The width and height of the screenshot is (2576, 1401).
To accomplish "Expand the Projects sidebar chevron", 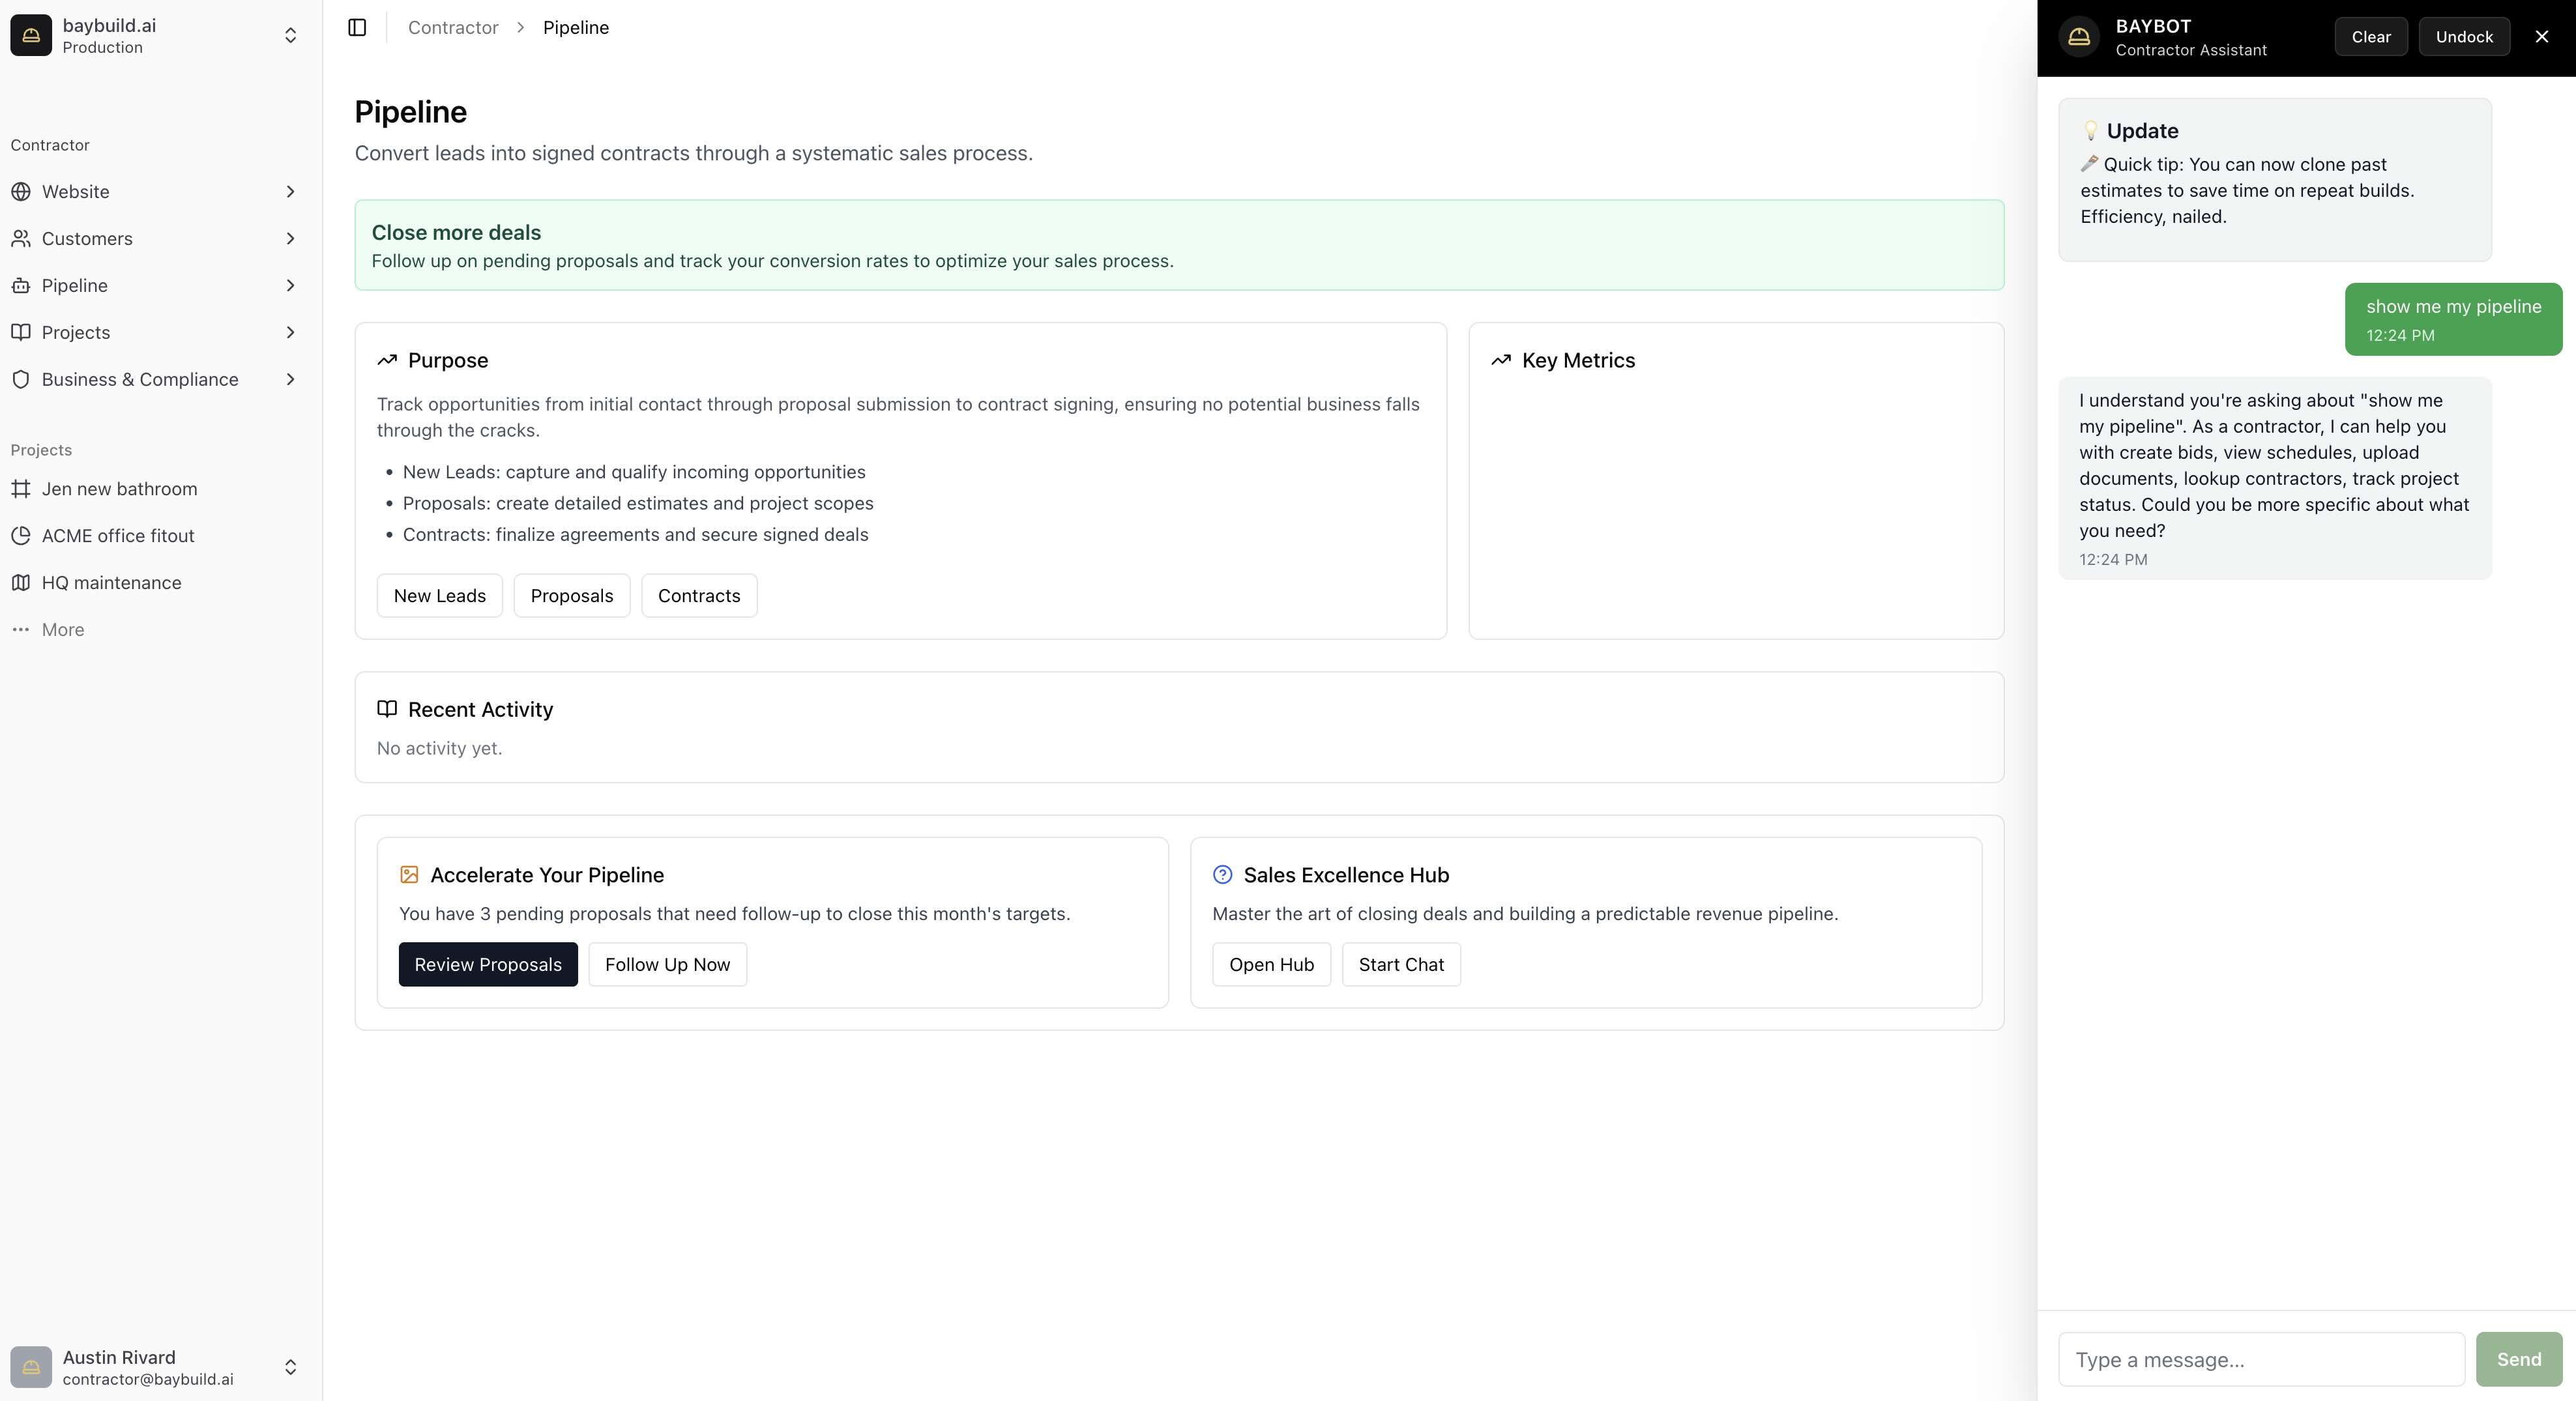I will [290, 332].
